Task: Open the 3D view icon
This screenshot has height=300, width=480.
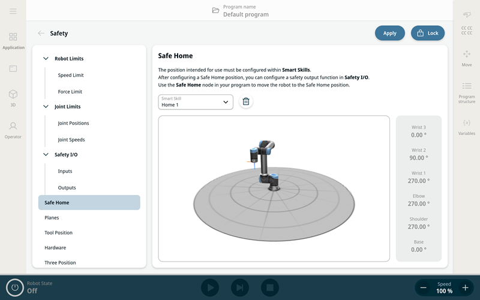Action: (x=13, y=97)
